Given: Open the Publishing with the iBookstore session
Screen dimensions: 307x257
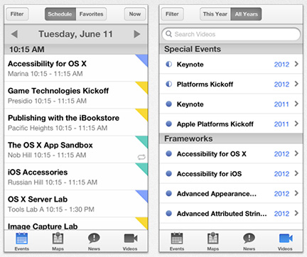Looking at the screenshot, I should click(76, 122).
